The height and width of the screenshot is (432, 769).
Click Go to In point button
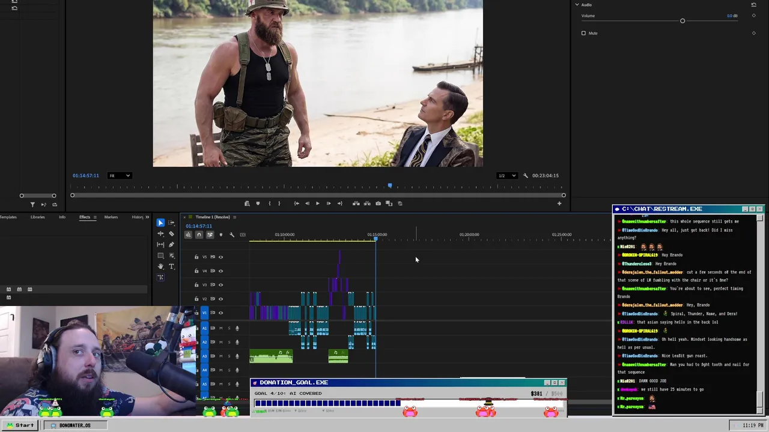pyautogui.click(x=296, y=203)
